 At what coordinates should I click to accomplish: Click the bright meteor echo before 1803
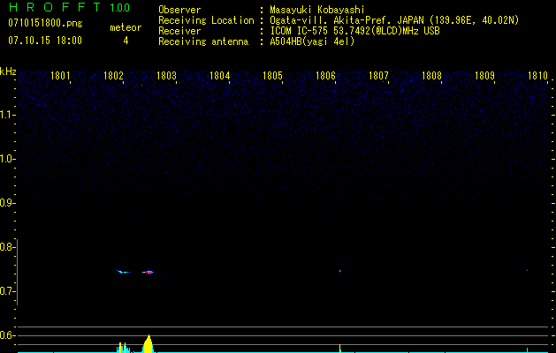149,272
